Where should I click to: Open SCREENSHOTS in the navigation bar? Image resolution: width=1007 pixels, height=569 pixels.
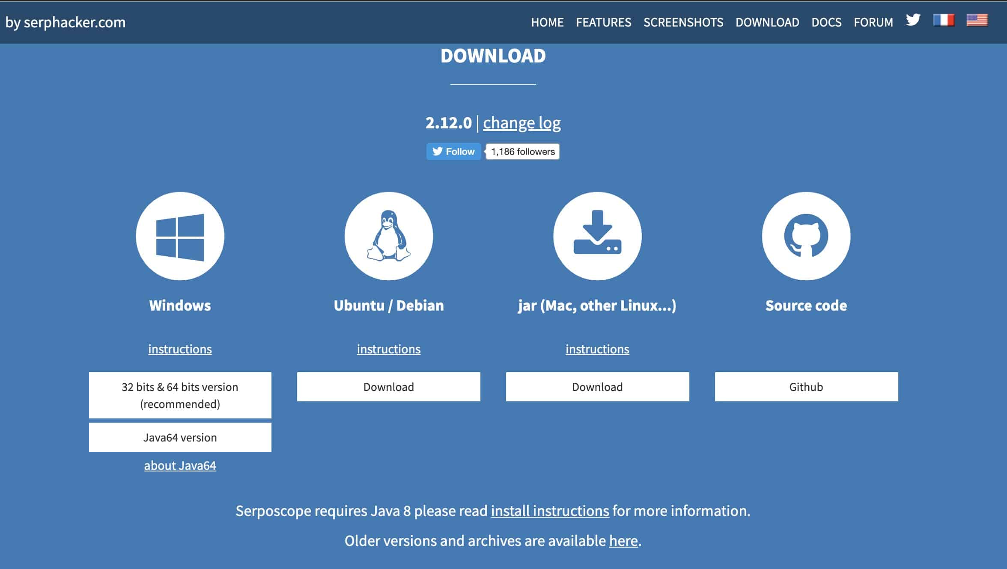click(683, 22)
